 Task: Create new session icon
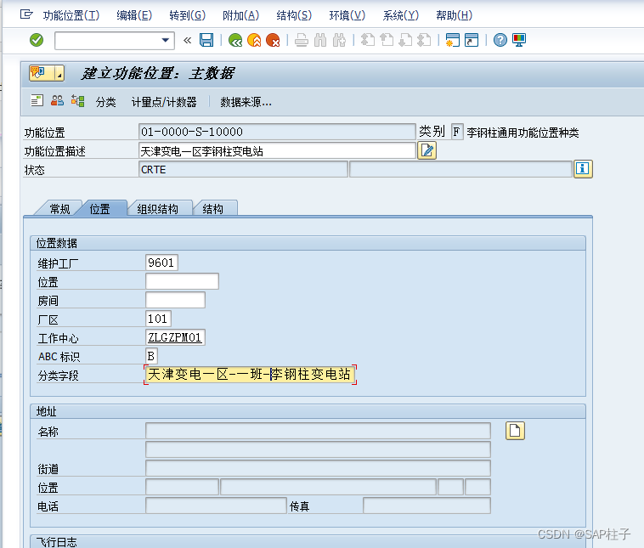coord(453,40)
